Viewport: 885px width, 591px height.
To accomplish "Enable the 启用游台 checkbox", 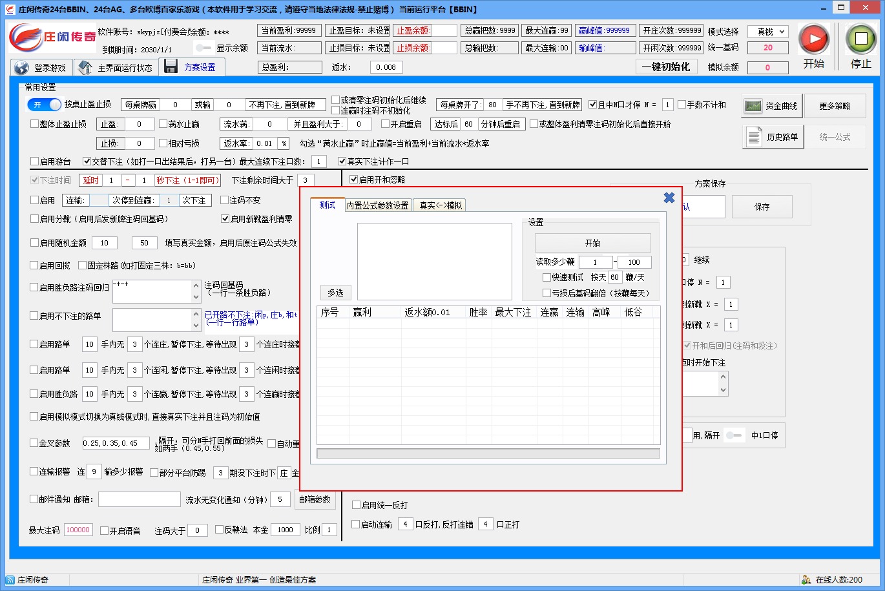I will click(x=35, y=161).
